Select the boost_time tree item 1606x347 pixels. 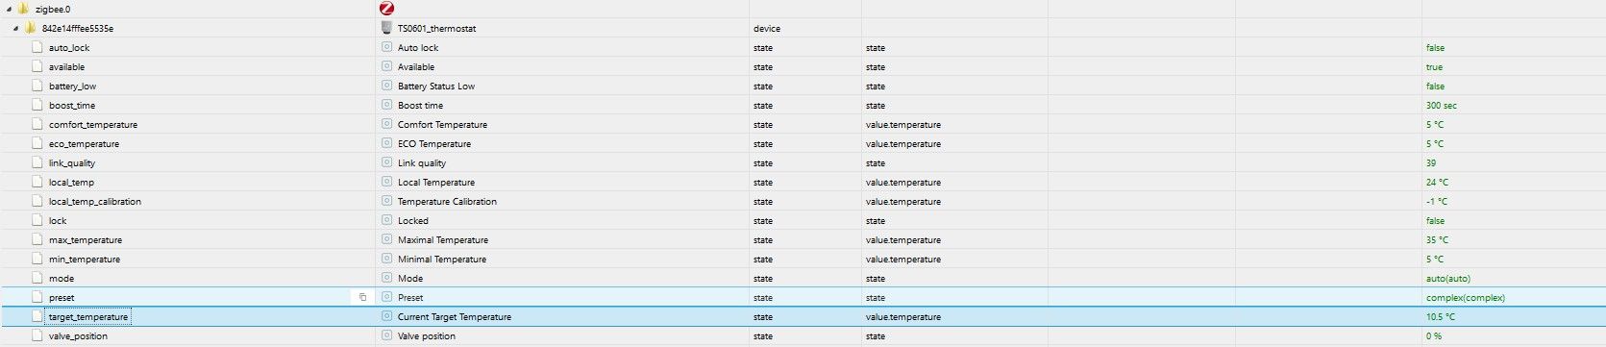tap(72, 106)
